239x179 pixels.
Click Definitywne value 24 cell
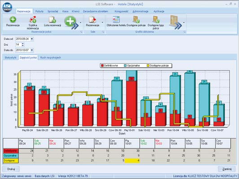pos(26,151)
